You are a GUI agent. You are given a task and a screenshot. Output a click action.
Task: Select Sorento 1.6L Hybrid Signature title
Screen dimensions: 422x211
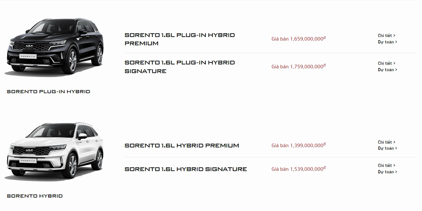[185, 169]
